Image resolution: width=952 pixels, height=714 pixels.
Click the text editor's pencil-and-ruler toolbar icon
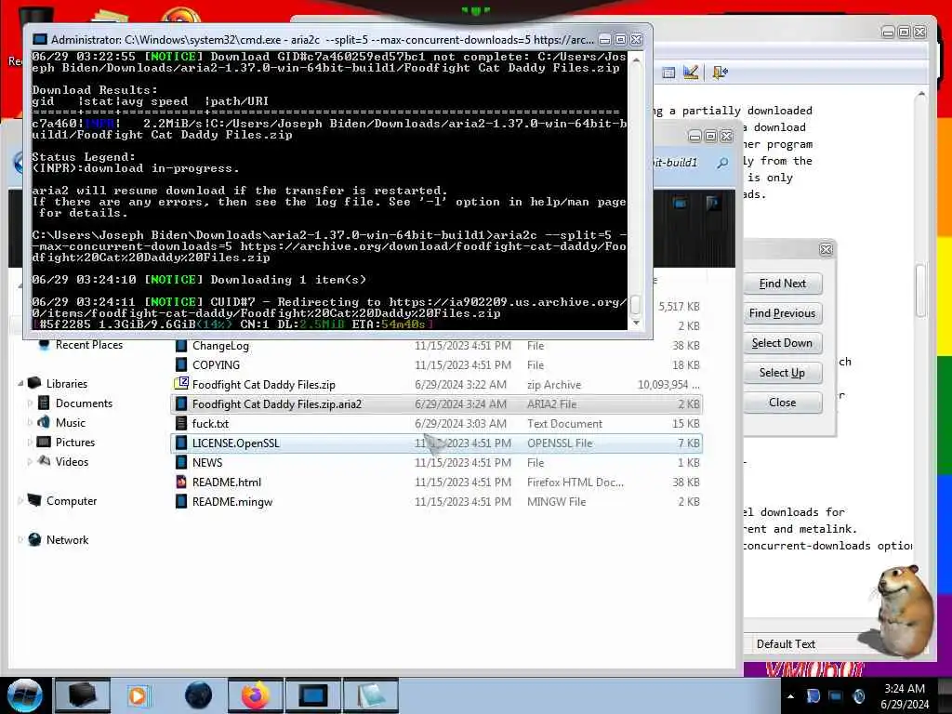691,73
